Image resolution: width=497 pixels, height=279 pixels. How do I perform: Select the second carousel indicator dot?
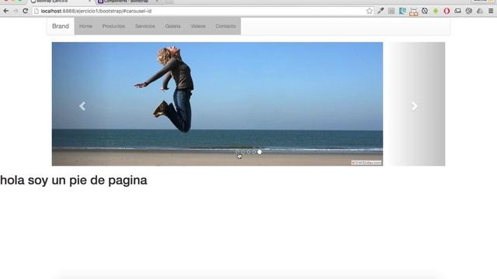(x=243, y=152)
